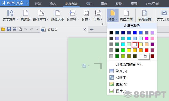
Task: Pick the dark red maroon swatch
Action: (152, 56)
